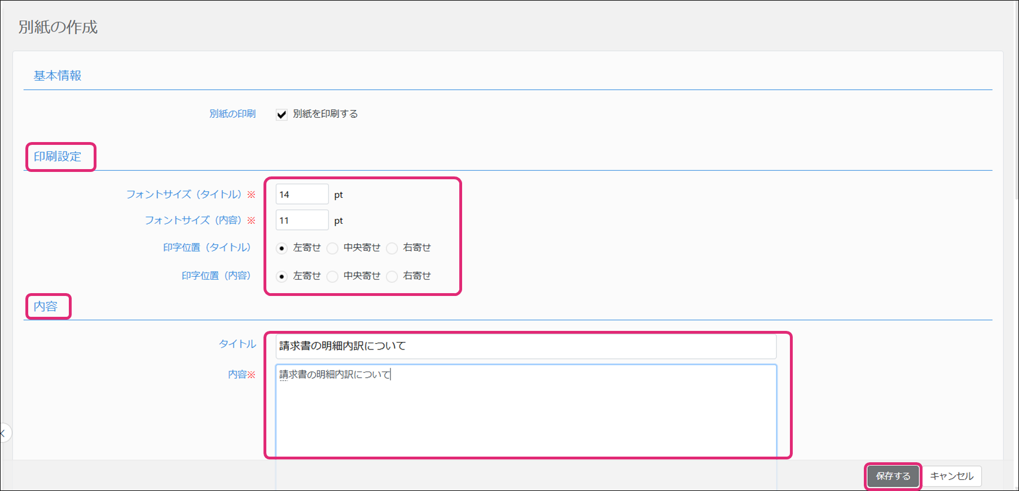Focus the タイトル text input field
1019x491 pixels.
(x=525, y=346)
